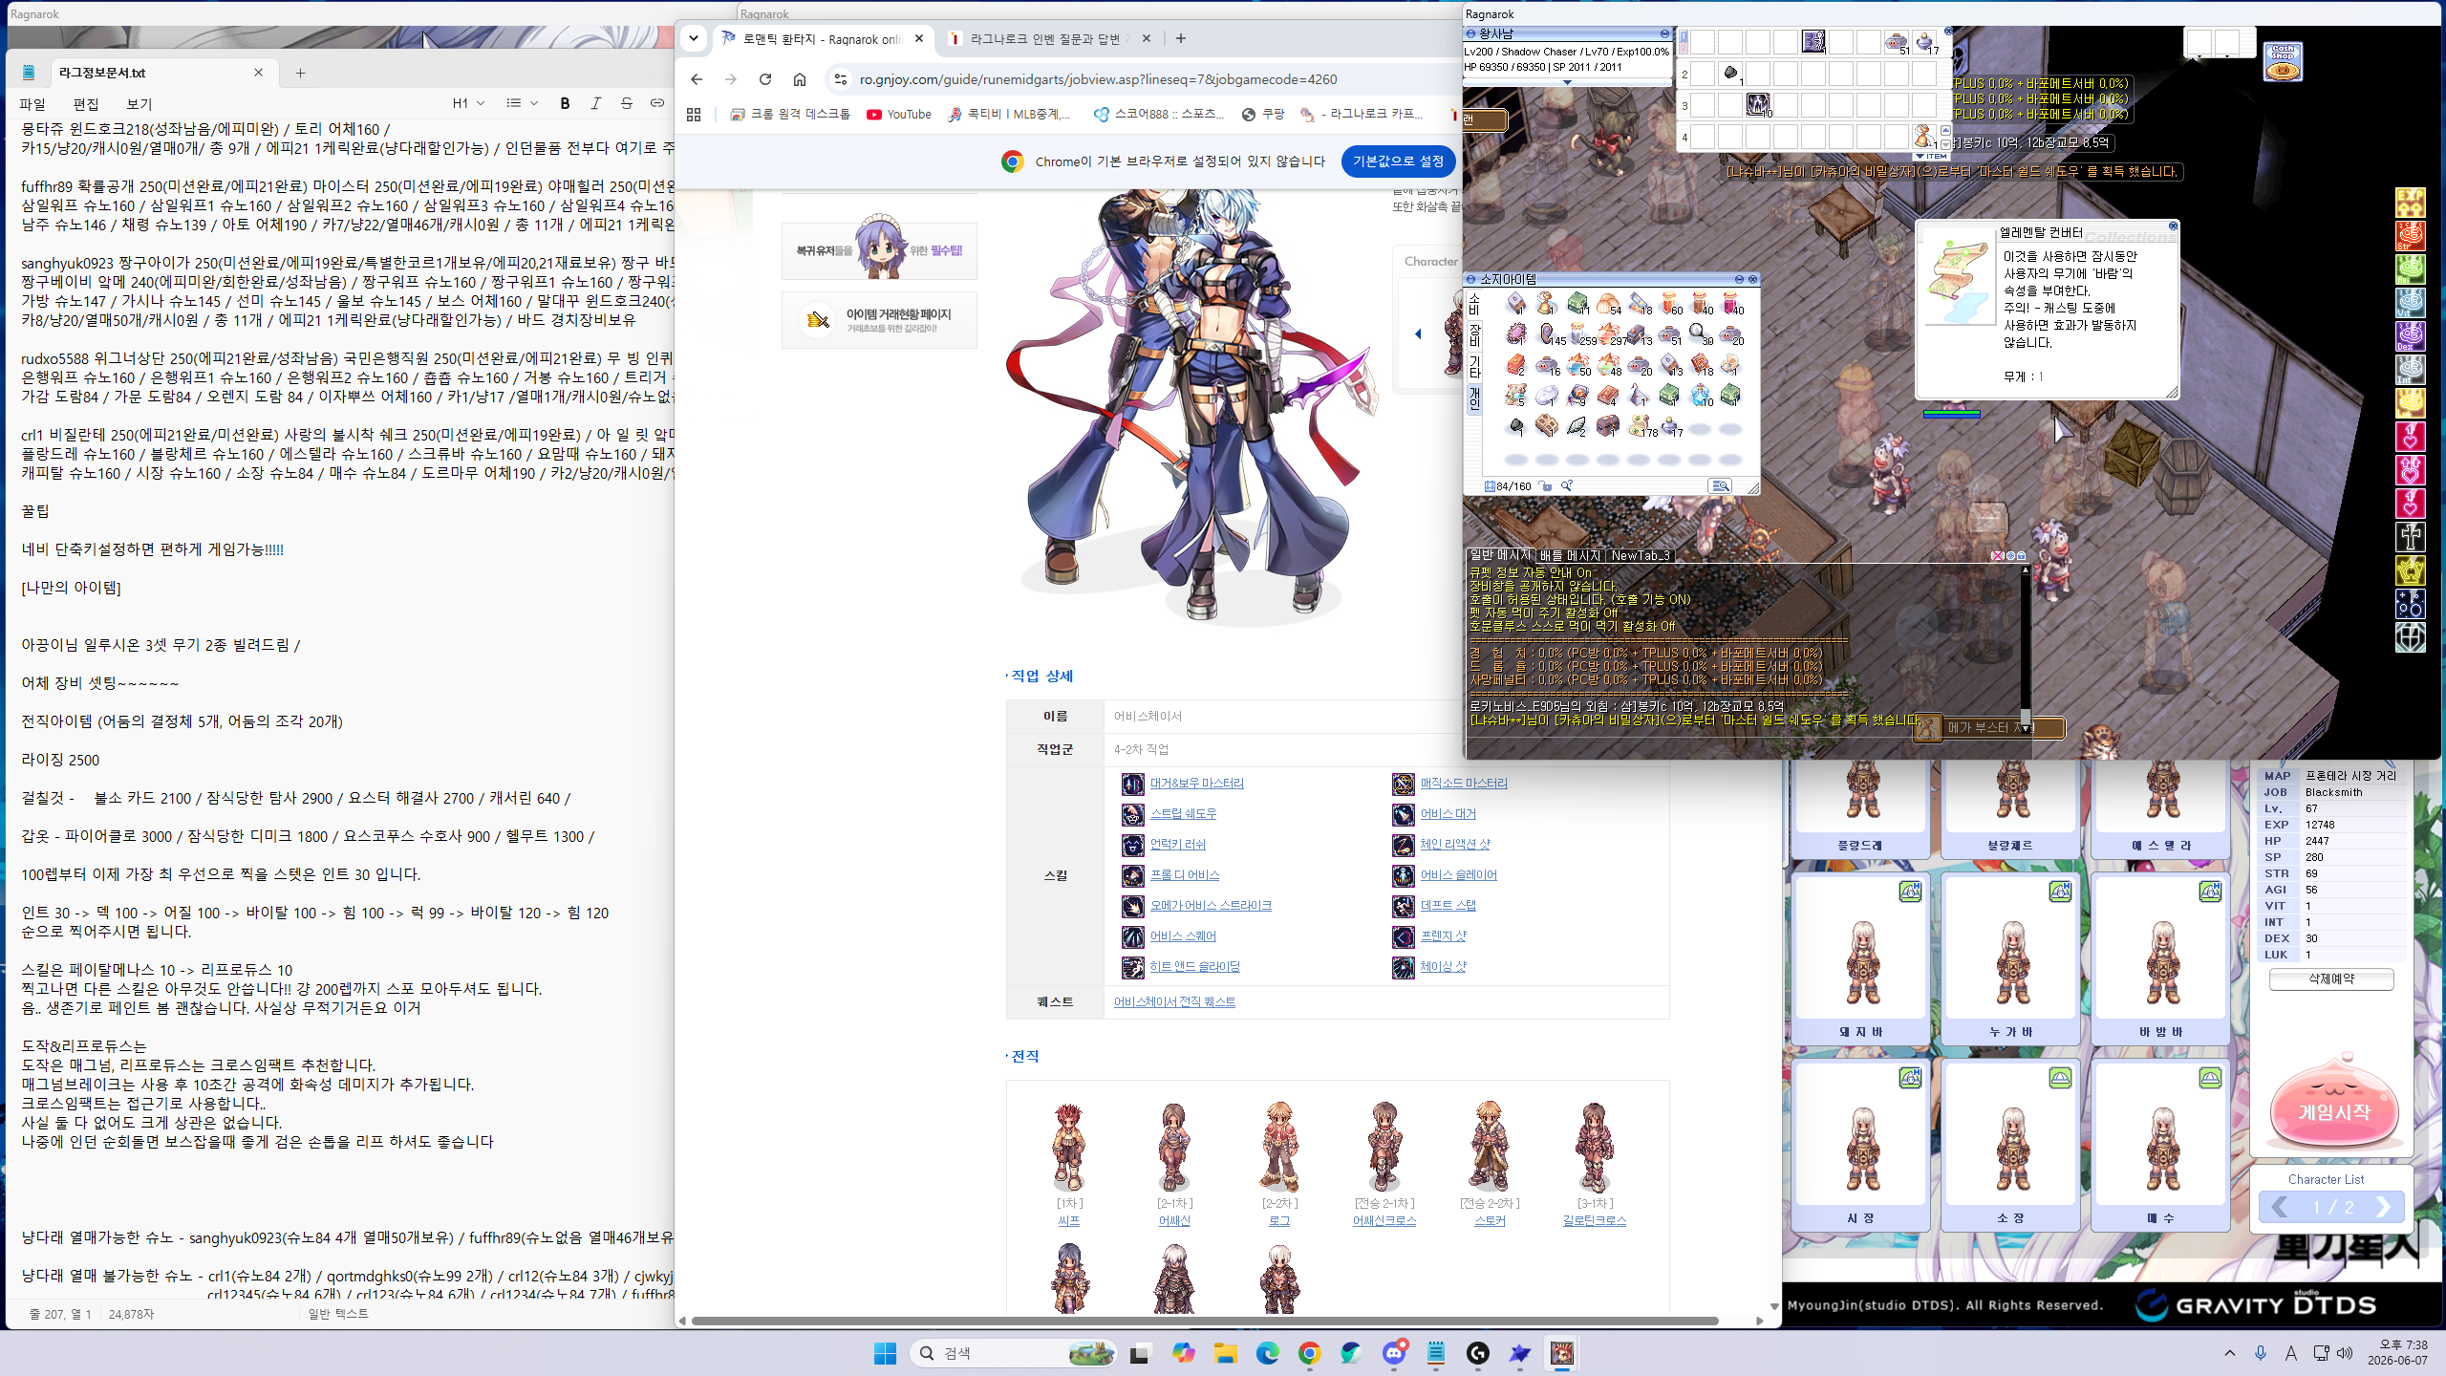This screenshot has width=2446, height=1376.
Task: Collapse the ITEM hotkey bar expander
Action: click(x=1931, y=156)
